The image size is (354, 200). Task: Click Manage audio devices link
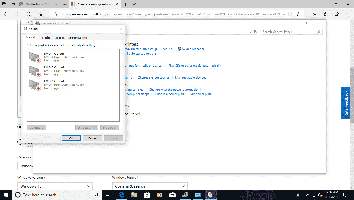(x=191, y=78)
